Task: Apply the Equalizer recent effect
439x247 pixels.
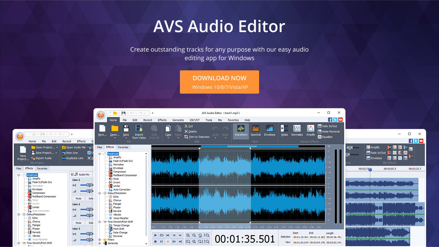Action: click(x=327, y=137)
